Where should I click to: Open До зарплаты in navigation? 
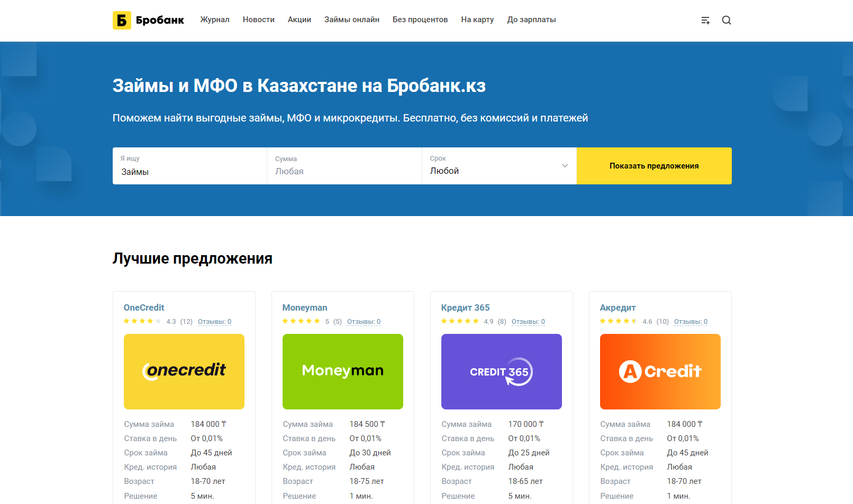[531, 20]
